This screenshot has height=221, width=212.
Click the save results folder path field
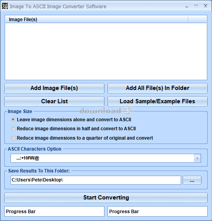(96, 180)
